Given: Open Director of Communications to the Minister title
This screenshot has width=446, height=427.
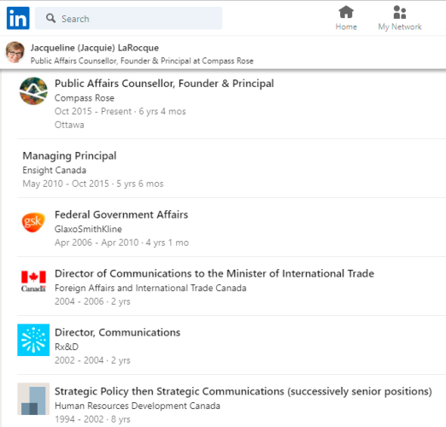Looking at the screenshot, I should tap(214, 273).
